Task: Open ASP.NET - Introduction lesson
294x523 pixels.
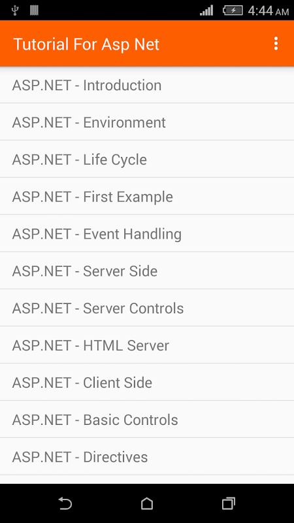Action: pos(147,85)
